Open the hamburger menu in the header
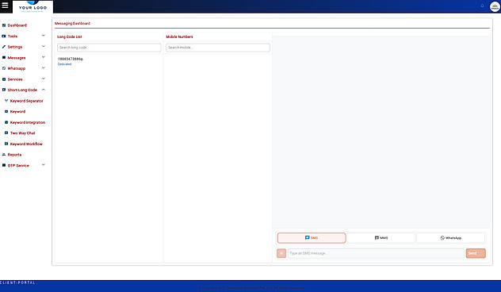 [5, 5]
